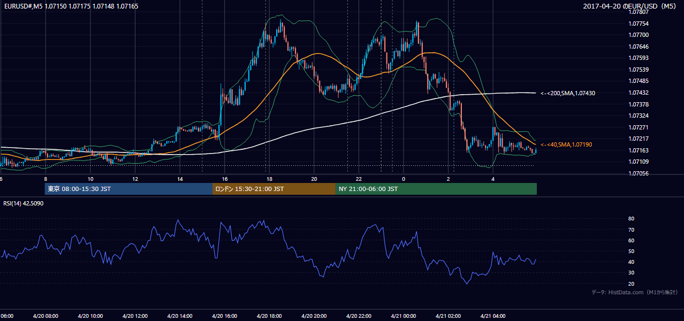Click hour tick 12 on price chart axis

(135, 179)
